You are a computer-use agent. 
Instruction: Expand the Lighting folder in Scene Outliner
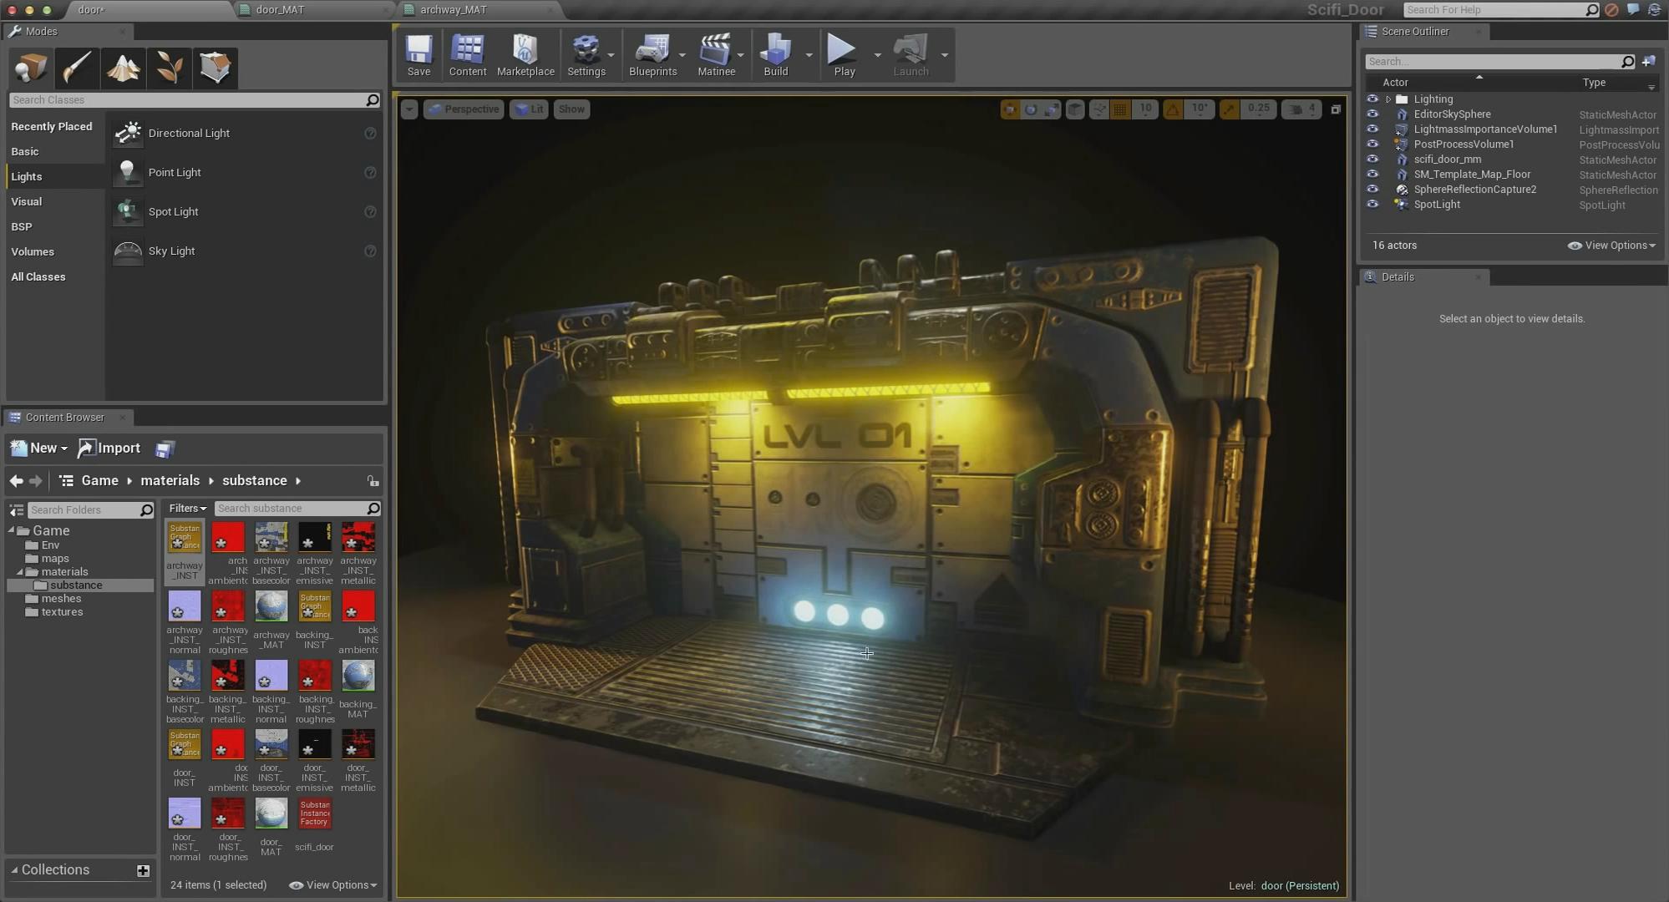[1388, 99]
